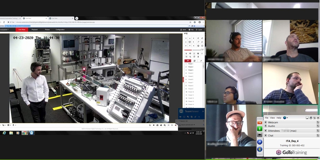Select Preset 3 in the list
The height and width of the screenshot is (160, 320).
pyautogui.click(x=193, y=70)
